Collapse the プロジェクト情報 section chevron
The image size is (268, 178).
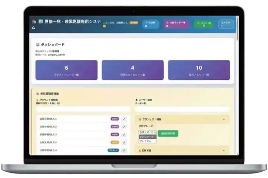pos(224,119)
